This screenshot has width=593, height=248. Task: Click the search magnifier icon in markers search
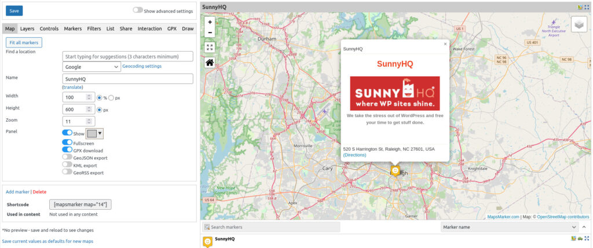click(x=207, y=227)
